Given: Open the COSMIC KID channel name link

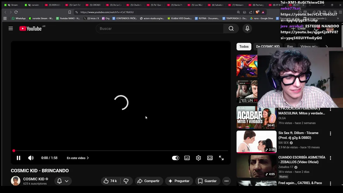Looking at the screenshot, I should (x=34, y=179).
